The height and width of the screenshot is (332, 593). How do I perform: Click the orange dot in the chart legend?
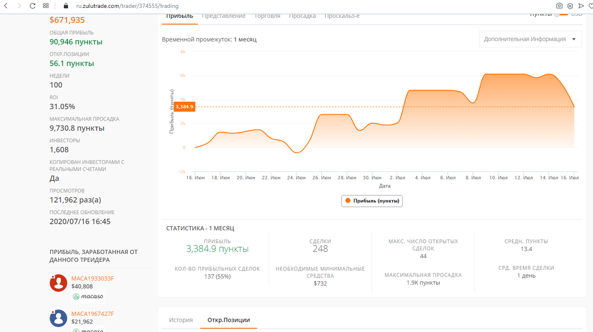[x=348, y=201]
